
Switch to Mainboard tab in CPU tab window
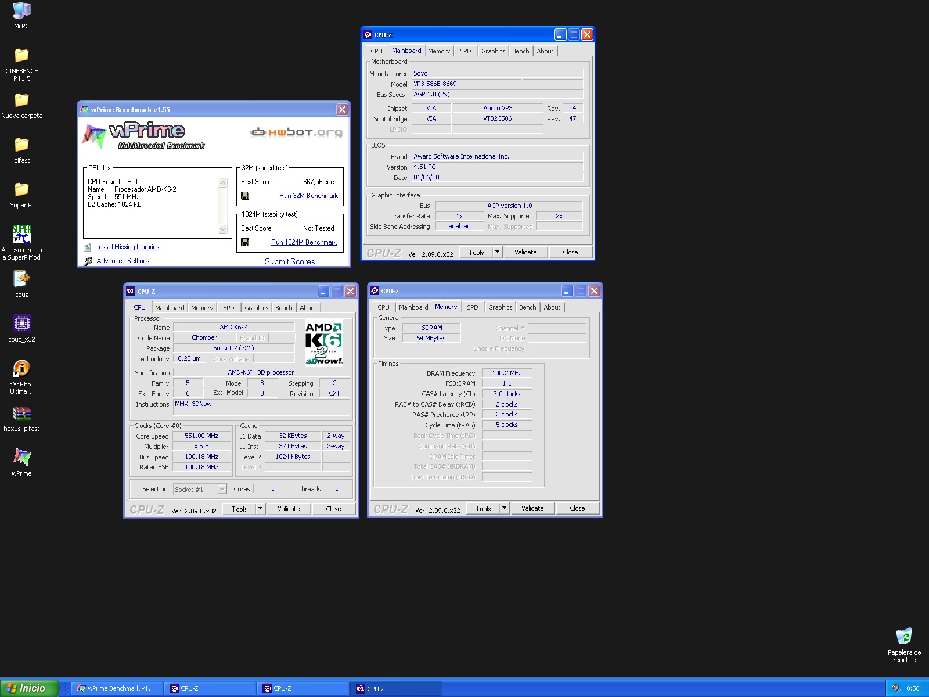tap(170, 308)
